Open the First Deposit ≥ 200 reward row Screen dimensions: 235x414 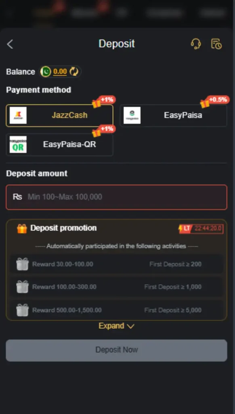116,264
